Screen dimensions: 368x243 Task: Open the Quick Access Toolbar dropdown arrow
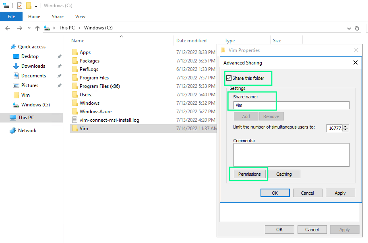pos(36,6)
